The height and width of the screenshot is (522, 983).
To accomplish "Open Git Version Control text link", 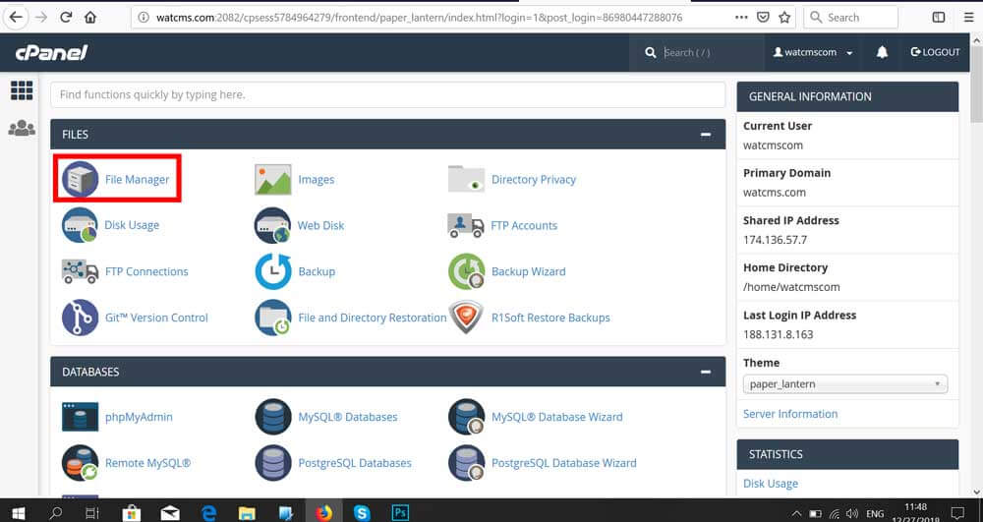I will 156,318.
